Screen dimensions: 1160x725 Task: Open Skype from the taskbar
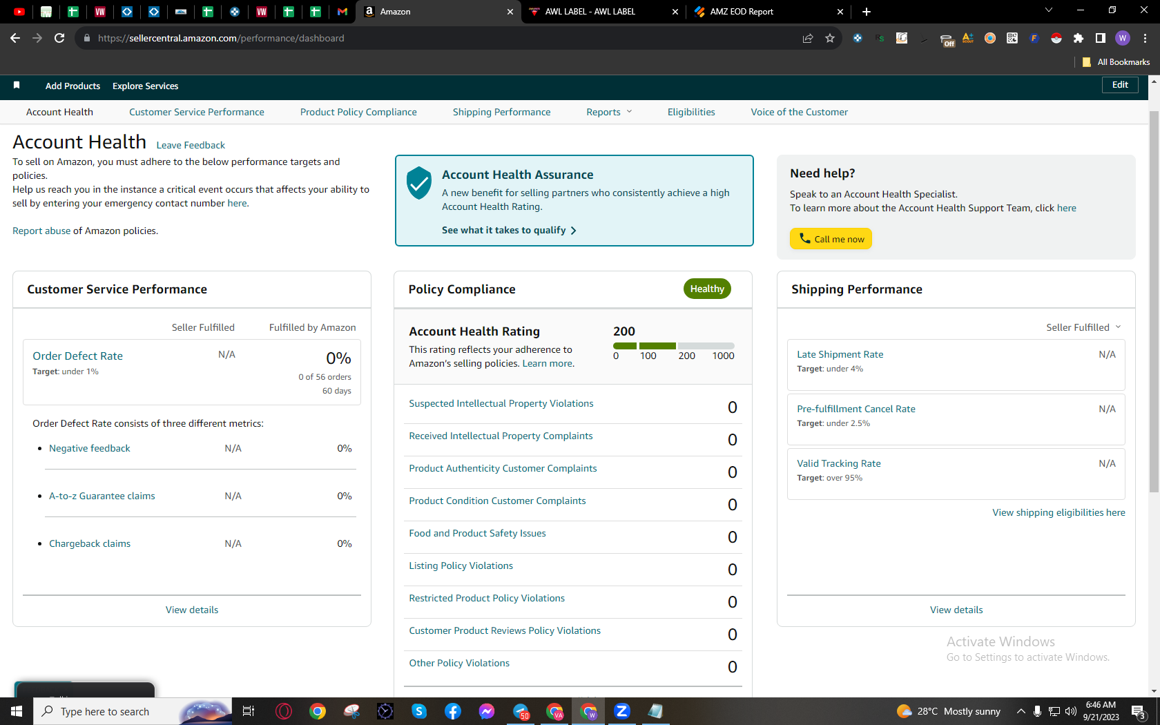click(419, 711)
